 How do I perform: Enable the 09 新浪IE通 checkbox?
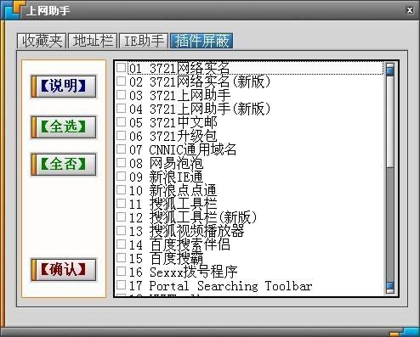(122, 177)
